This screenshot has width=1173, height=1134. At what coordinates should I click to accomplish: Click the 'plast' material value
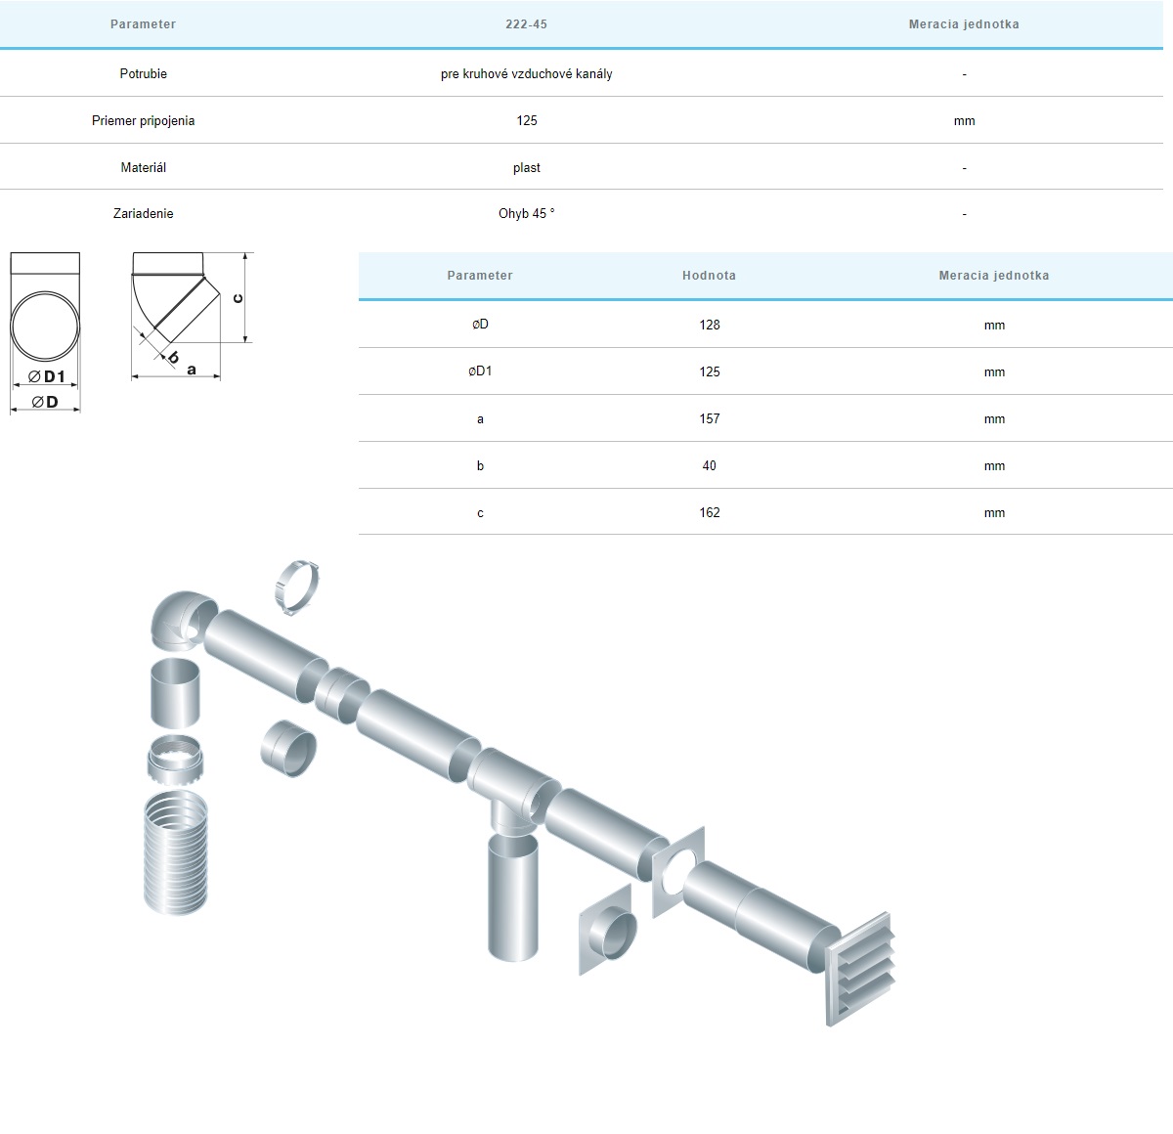pos(526,168)
